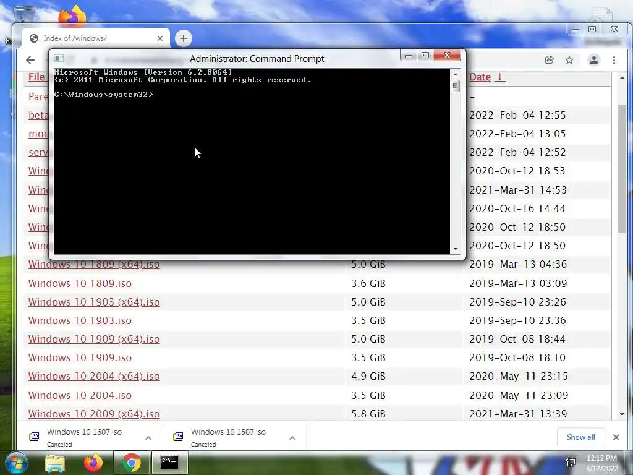Viewport: 633px width, 475px height.
Task: Click date 2022-Feb-04 12:55 cell
Action: (517, 115)
